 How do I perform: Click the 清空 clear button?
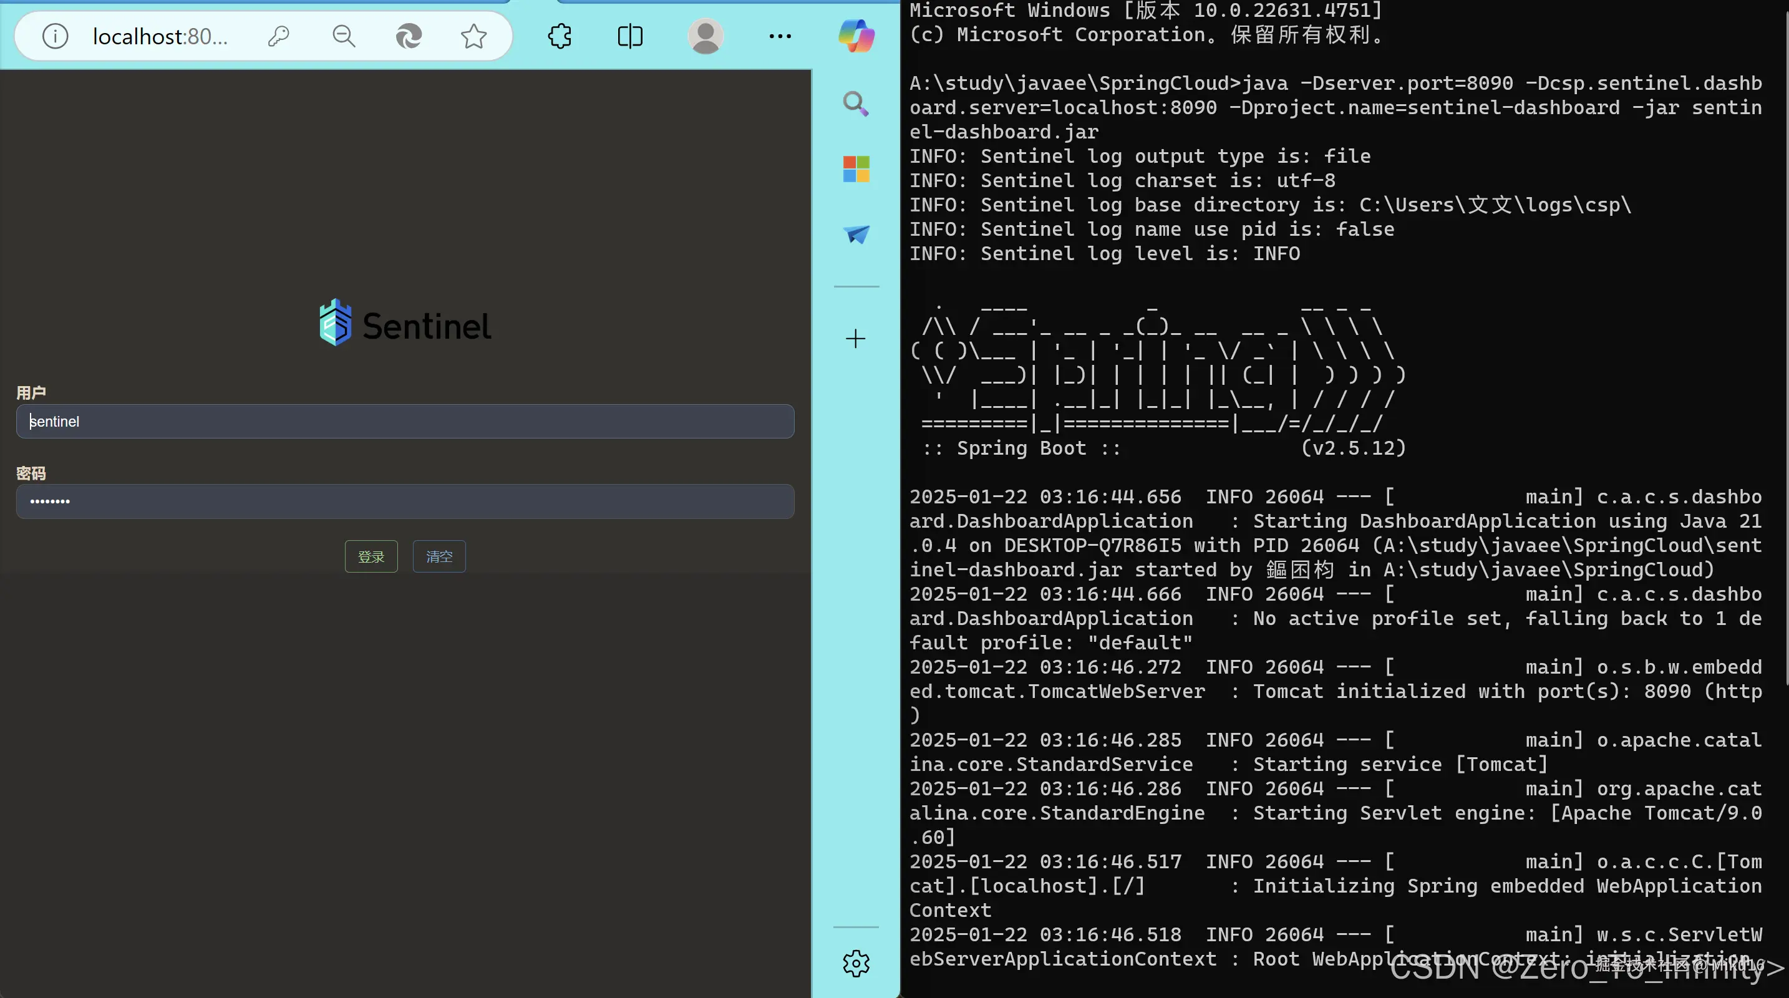(440, 556)
